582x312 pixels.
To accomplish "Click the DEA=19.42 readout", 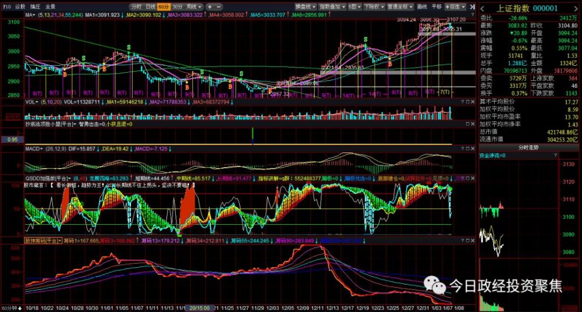I will 115,149.
